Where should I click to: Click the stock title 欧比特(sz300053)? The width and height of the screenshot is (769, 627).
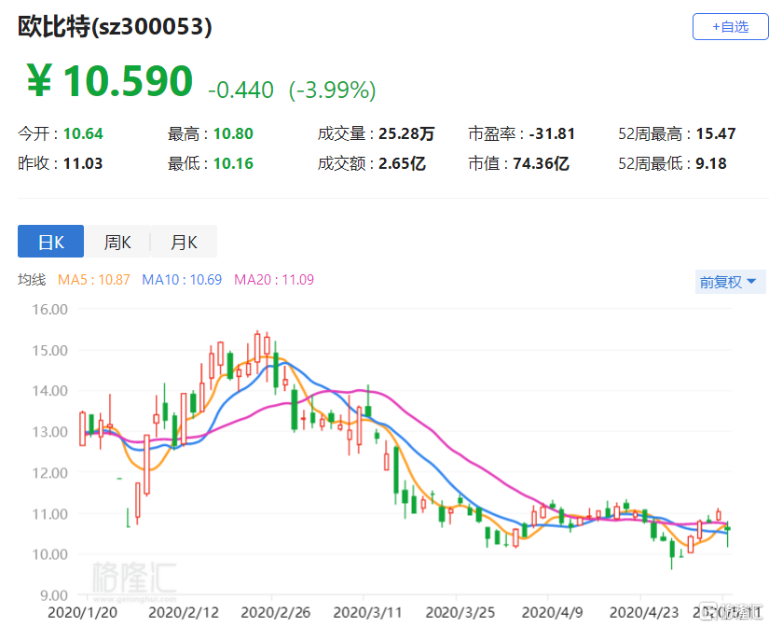pos(115,26)
